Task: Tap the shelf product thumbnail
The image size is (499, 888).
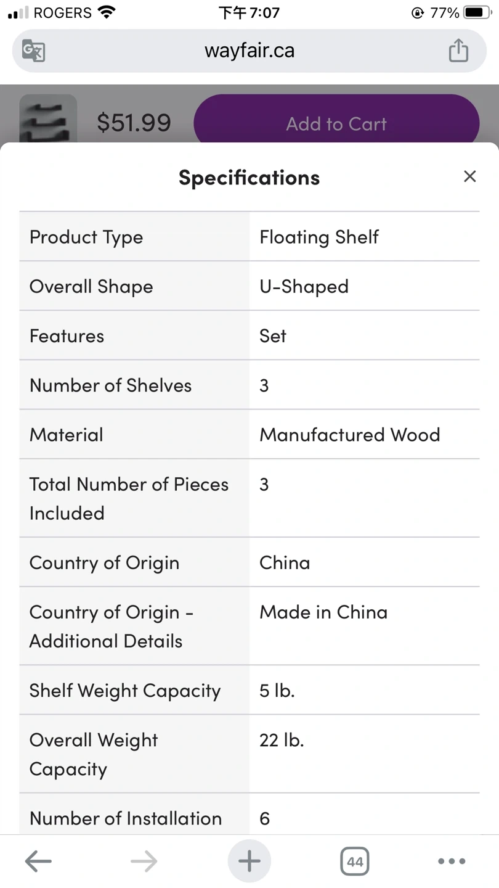Action: coord(48,118)
